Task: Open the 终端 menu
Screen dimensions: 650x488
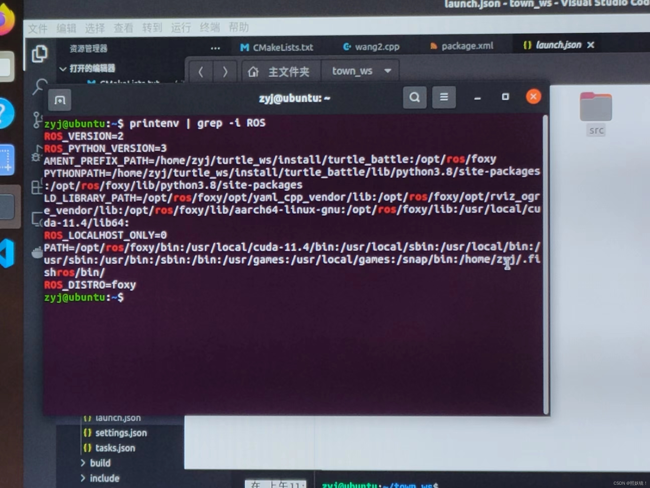Action: [x=209, y=28]
